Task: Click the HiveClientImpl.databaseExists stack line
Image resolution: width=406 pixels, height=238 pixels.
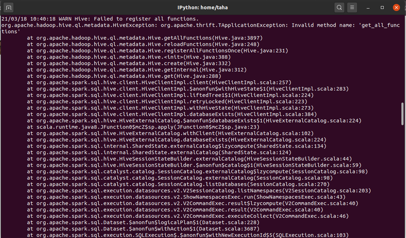Action: click(172, 114)
